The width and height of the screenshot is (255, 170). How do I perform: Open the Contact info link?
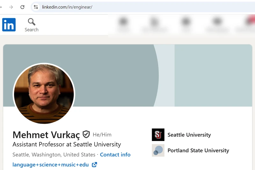pos(115,155)
